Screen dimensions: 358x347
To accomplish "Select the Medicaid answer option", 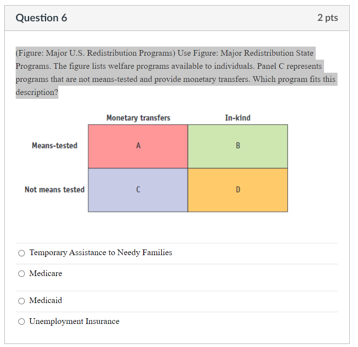I will [21, 300].
